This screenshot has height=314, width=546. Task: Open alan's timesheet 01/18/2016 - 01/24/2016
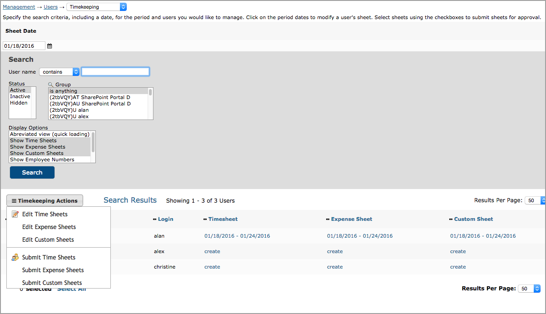tap(237, 236)
